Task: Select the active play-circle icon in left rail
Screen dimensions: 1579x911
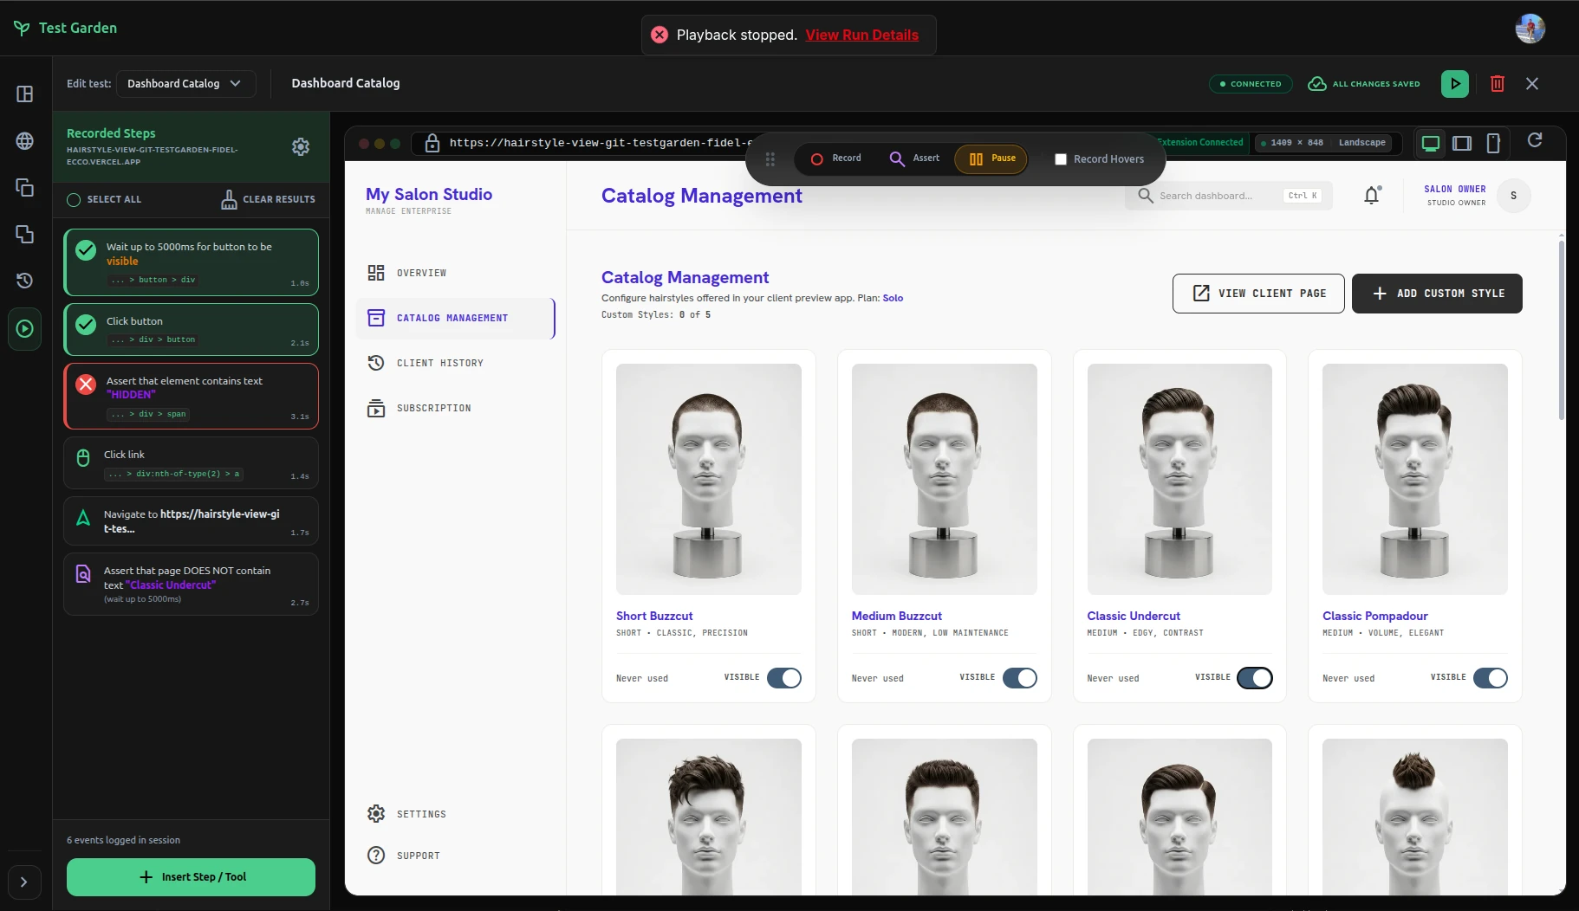Action: click(x=25, y=329)
